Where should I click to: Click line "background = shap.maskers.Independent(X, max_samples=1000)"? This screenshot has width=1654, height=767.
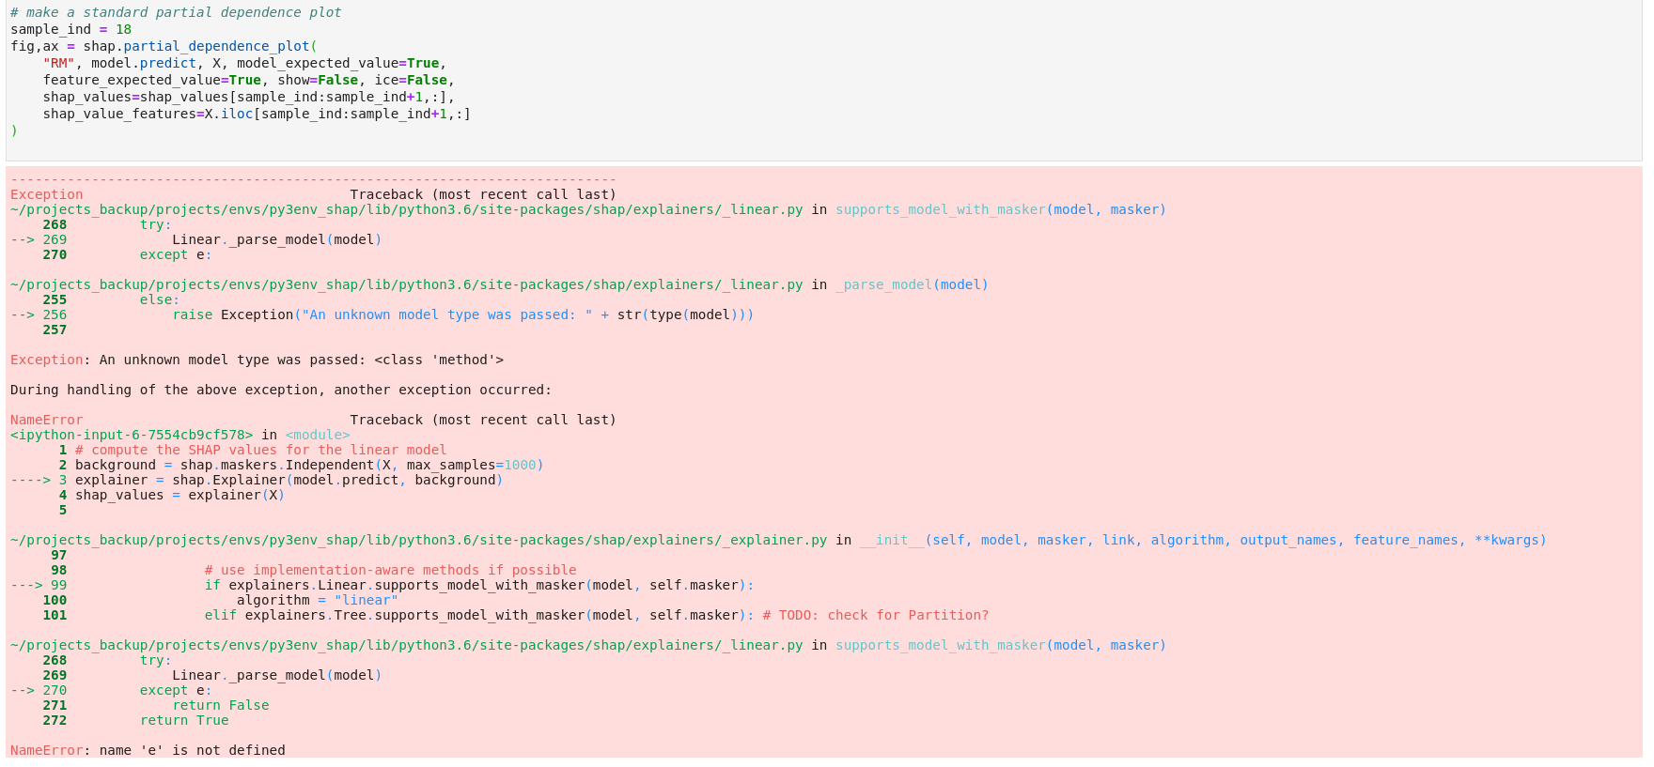click(x=309, y=465)
